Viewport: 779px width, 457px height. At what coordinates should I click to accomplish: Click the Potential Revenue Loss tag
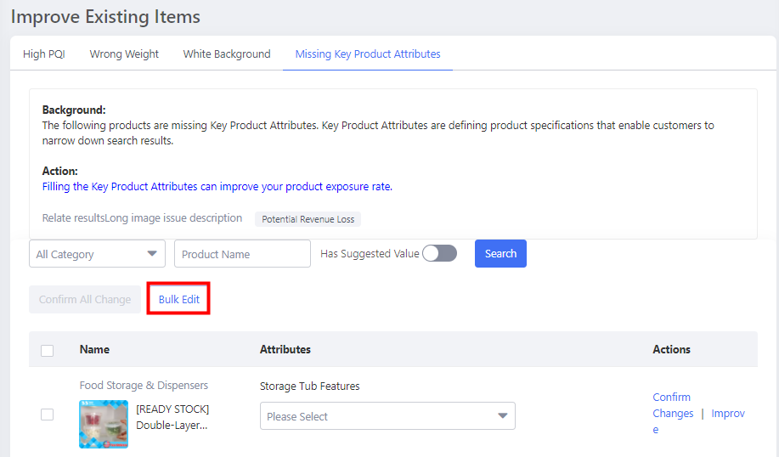(x=308, y=219)
